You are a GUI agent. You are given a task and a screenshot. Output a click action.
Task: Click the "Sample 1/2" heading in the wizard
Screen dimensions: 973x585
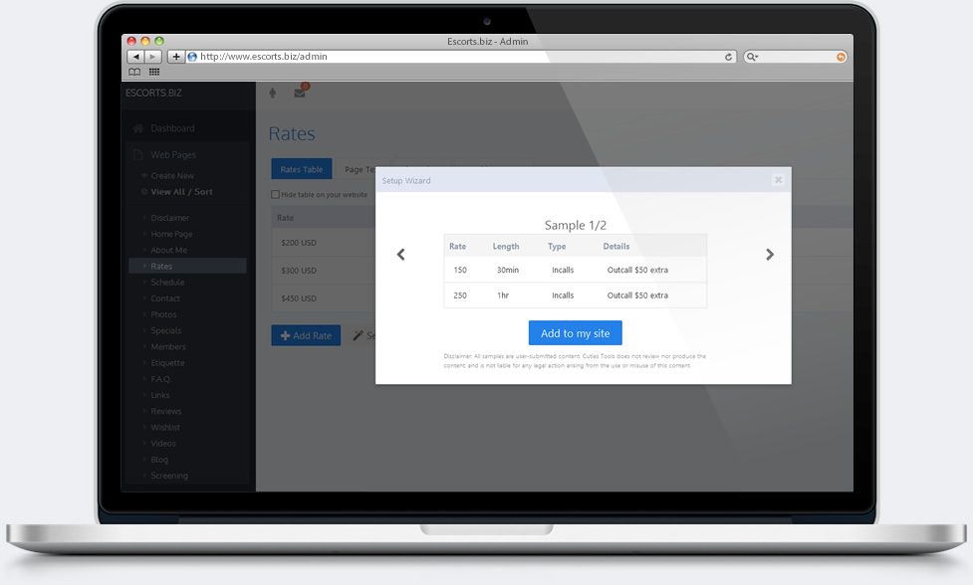576,225
